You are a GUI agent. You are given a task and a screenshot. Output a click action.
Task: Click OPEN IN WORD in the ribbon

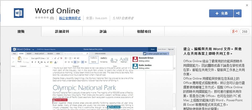click(100, 53)
